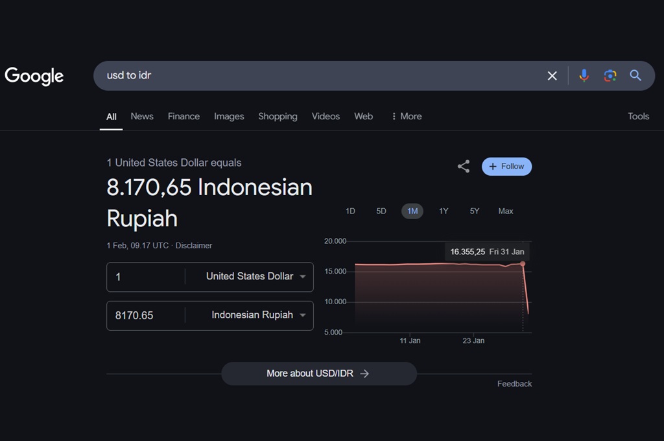Share the currency conversion result

[x=463, y=167]
